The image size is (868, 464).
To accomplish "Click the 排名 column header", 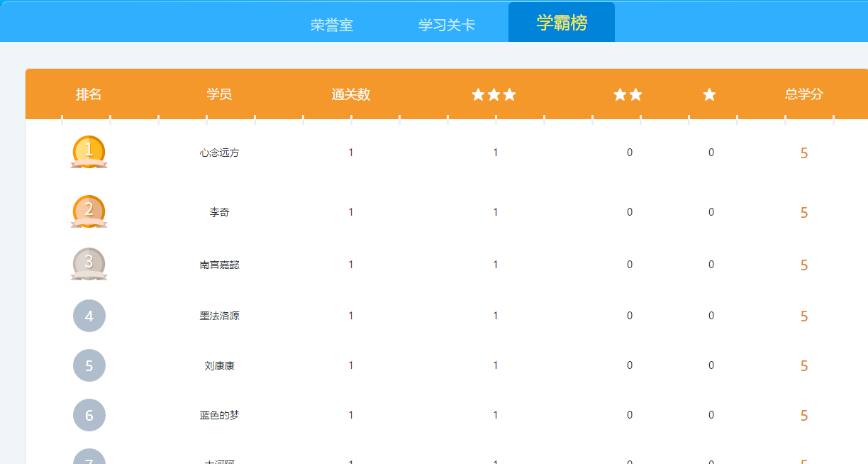I will [89, 94].
